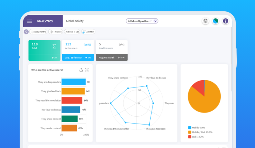Click radar point near They share content
Image resolution: width=255 pixels, height=148 pixels.
128,88
